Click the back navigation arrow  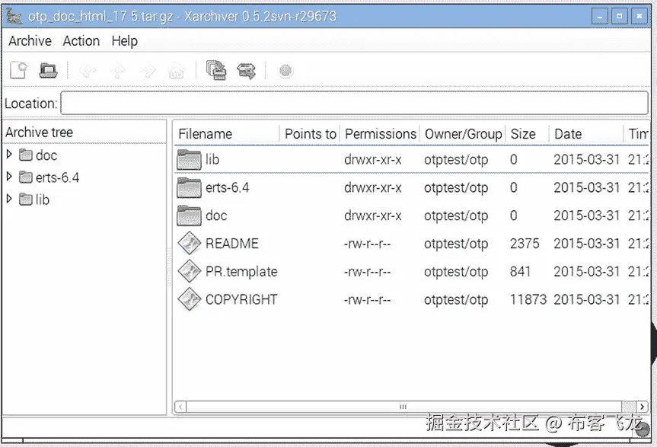87,69
